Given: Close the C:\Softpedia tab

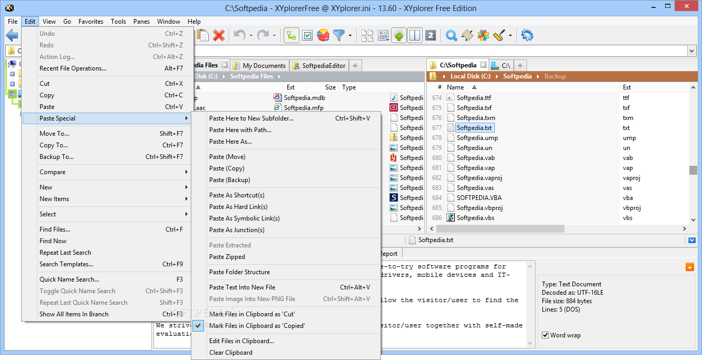Looking at the screenshot, I should (483, 65).
